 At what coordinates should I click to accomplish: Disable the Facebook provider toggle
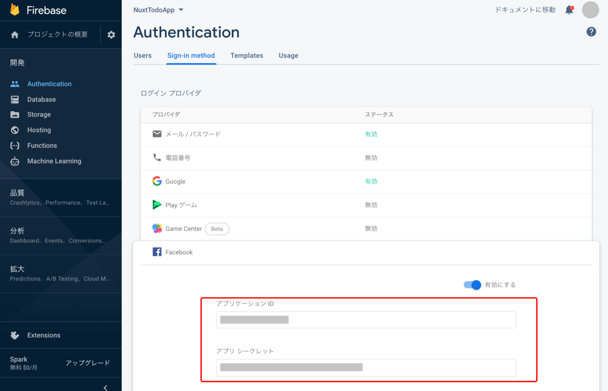coord(473,285)
